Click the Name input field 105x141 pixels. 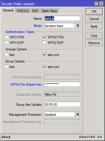coord(62,18)
